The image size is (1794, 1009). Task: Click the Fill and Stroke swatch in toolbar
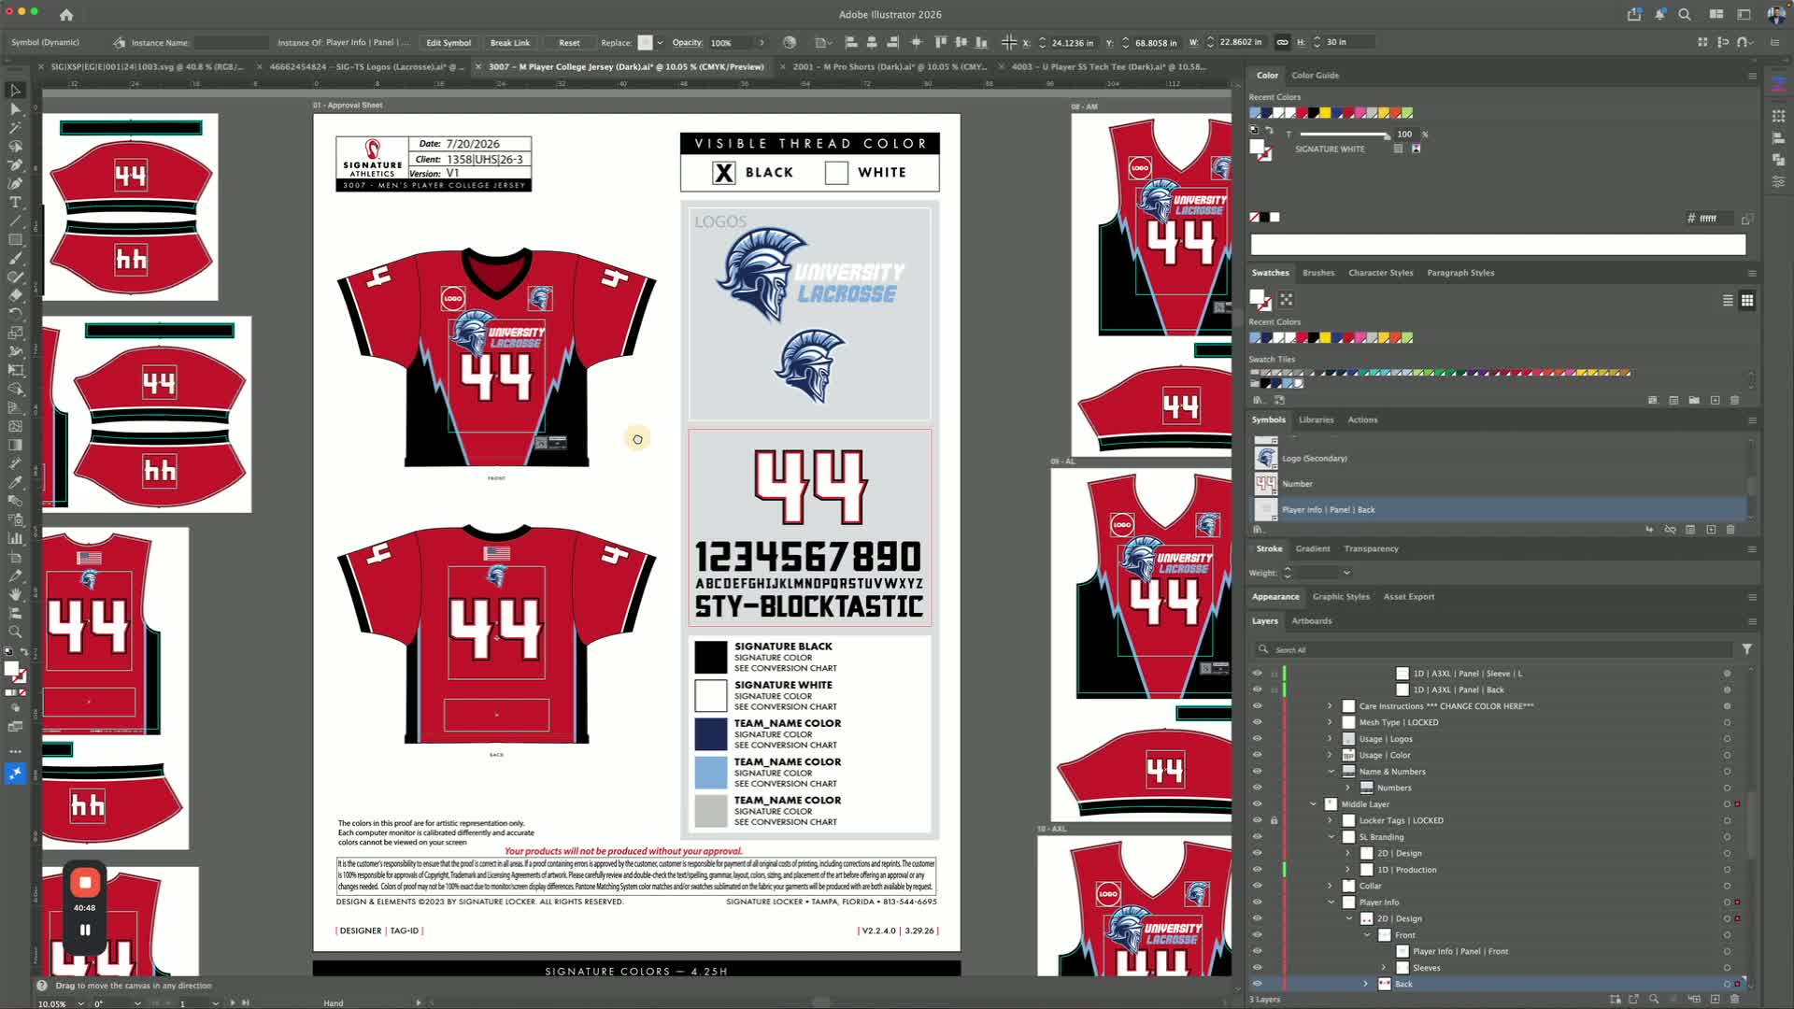tap(15, 672)
